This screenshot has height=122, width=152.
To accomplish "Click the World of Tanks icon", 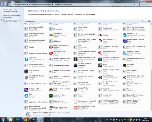I will click(75, 90).
